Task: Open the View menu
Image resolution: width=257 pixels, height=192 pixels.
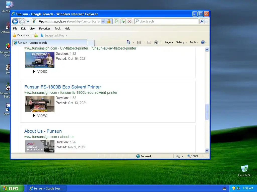Action: [32, 28]
